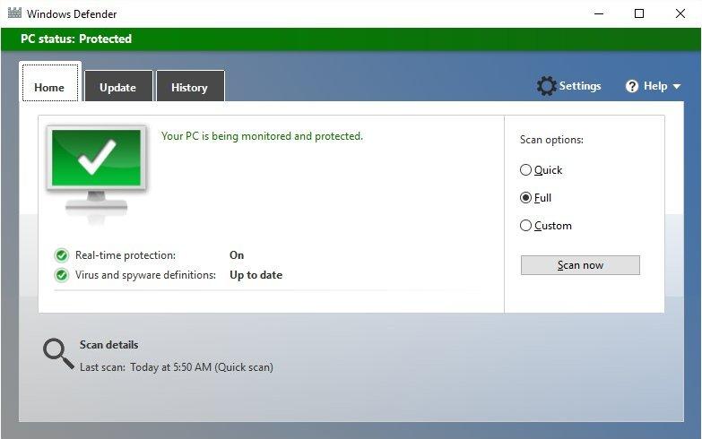Open the History tab
The image size is (702, 439).
190,86
